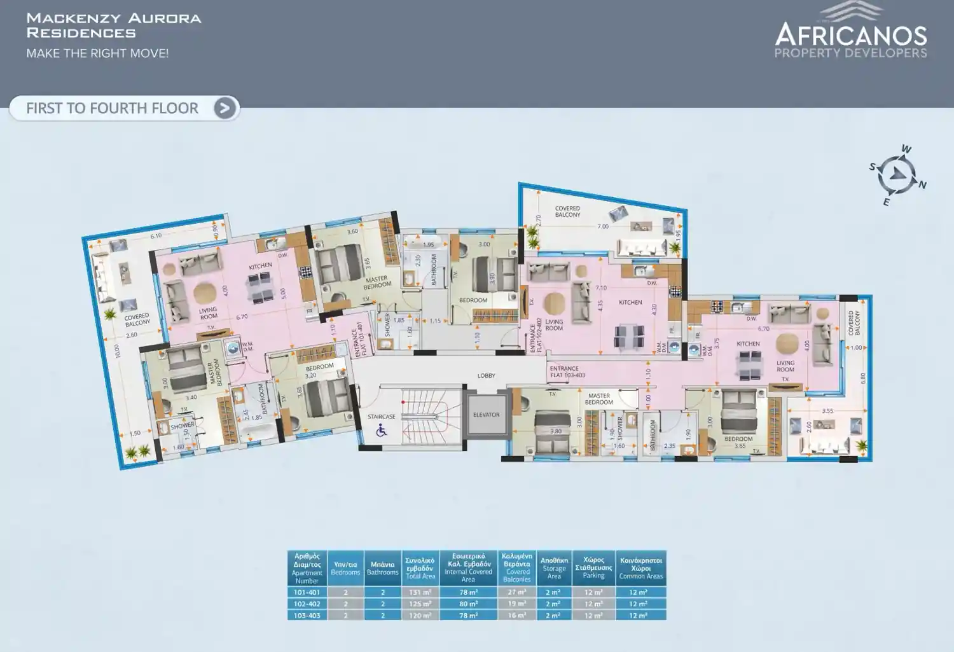
Task: Click the Lobby label in floor plan
Action: [x=487, y=376]
